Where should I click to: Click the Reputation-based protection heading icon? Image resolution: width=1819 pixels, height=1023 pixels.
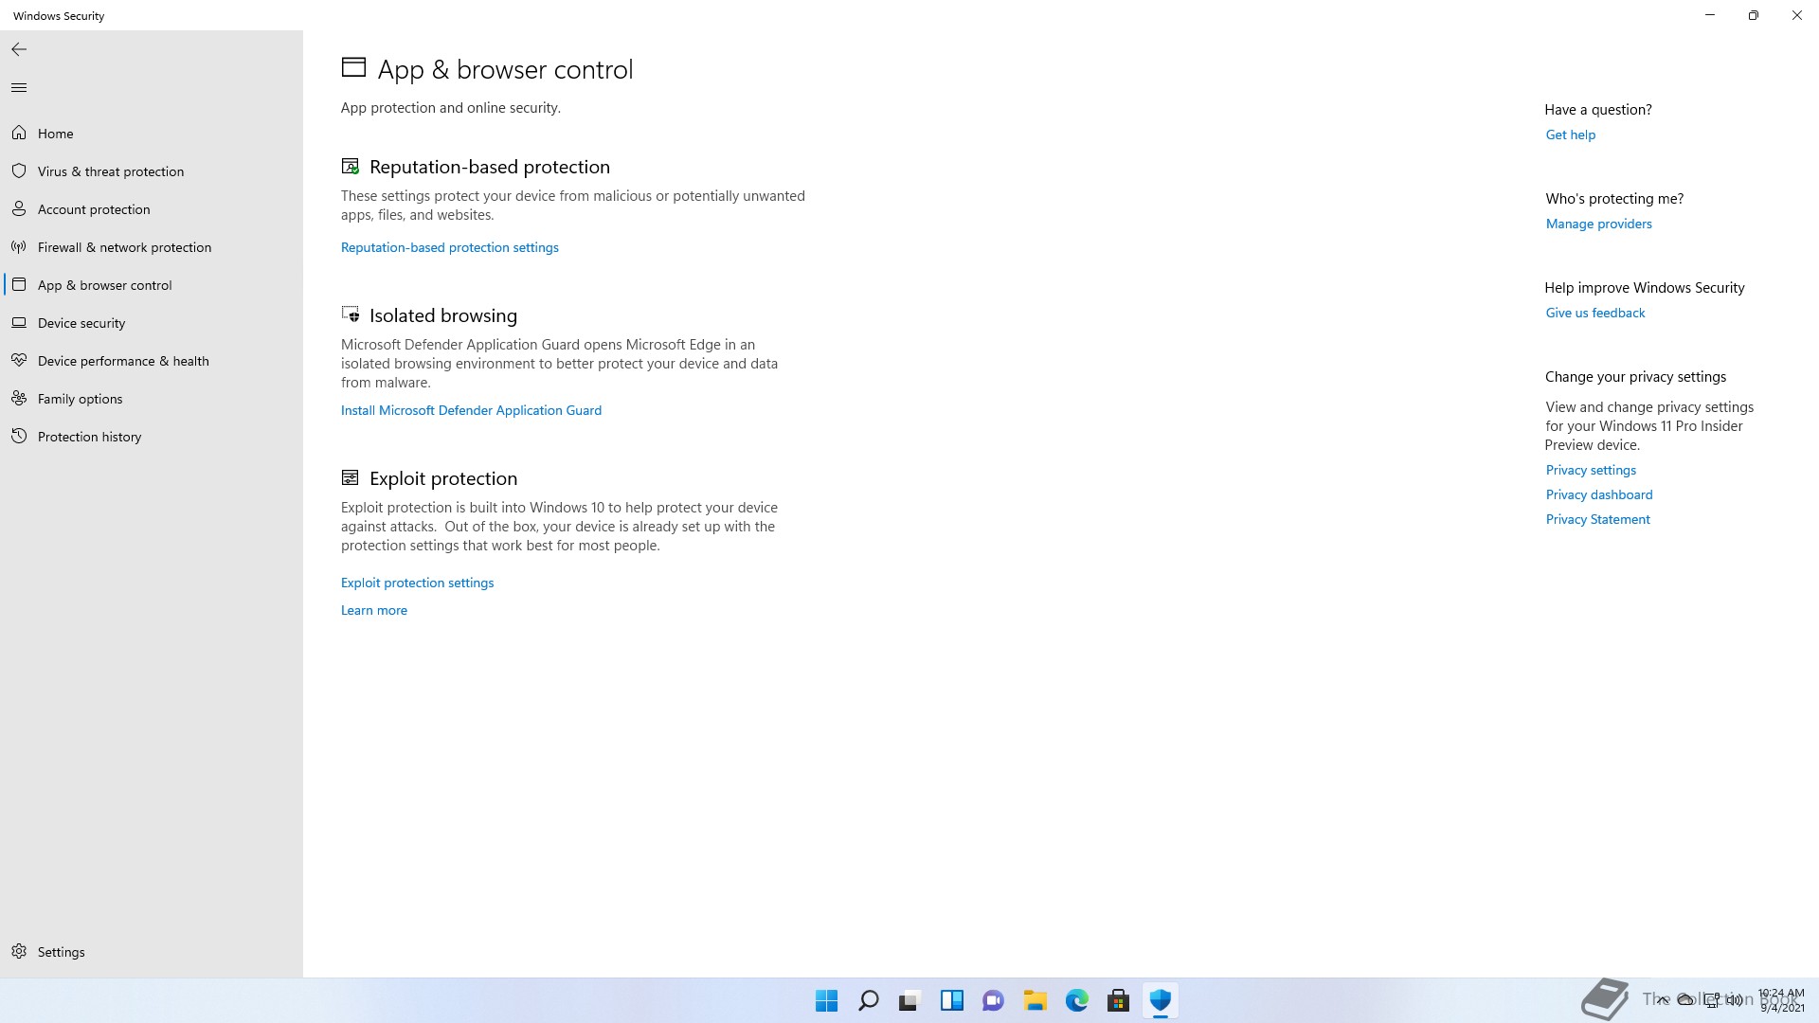[351, 167]
